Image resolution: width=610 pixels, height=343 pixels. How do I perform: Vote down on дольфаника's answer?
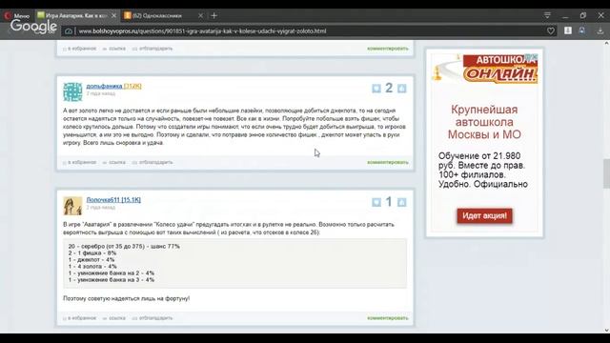(376, 89)
